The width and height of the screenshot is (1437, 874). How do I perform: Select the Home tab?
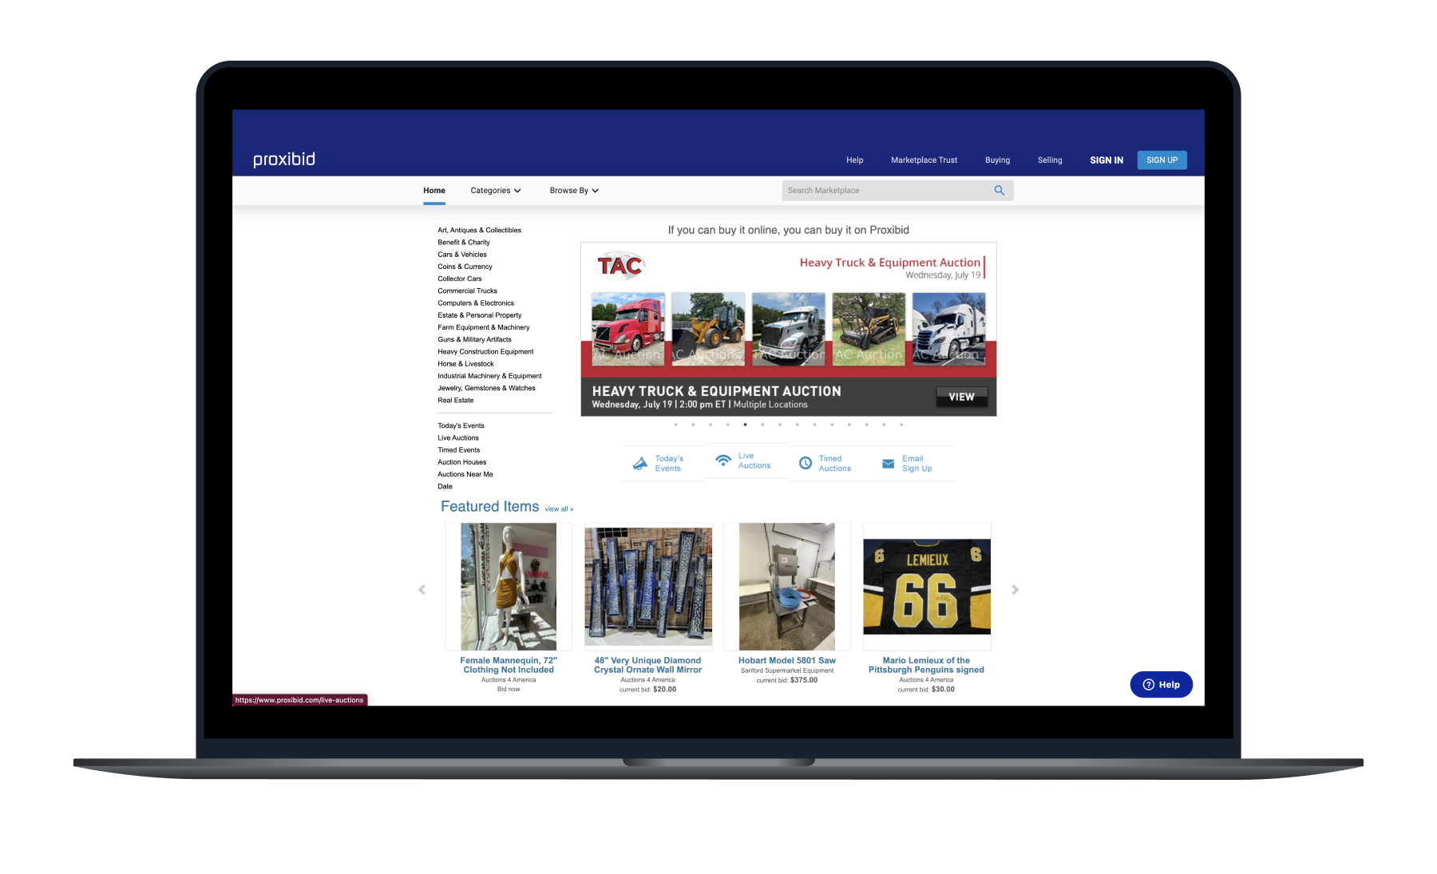(x=434, y=190)
